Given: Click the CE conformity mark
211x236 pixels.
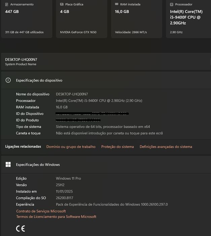Looking at the screenshot, I should [21, 229].
